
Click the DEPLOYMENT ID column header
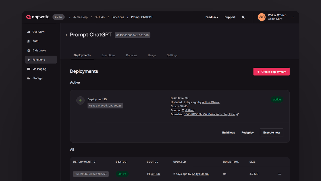click(84, 162)
